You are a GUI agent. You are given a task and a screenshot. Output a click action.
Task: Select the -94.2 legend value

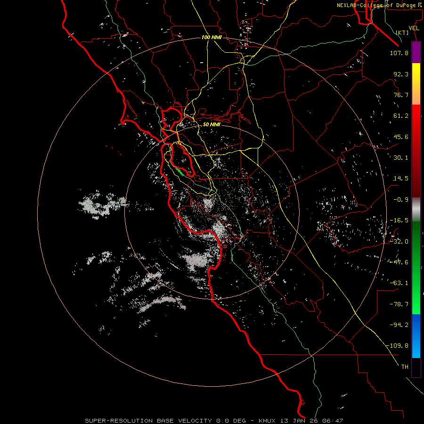point(399,325)
